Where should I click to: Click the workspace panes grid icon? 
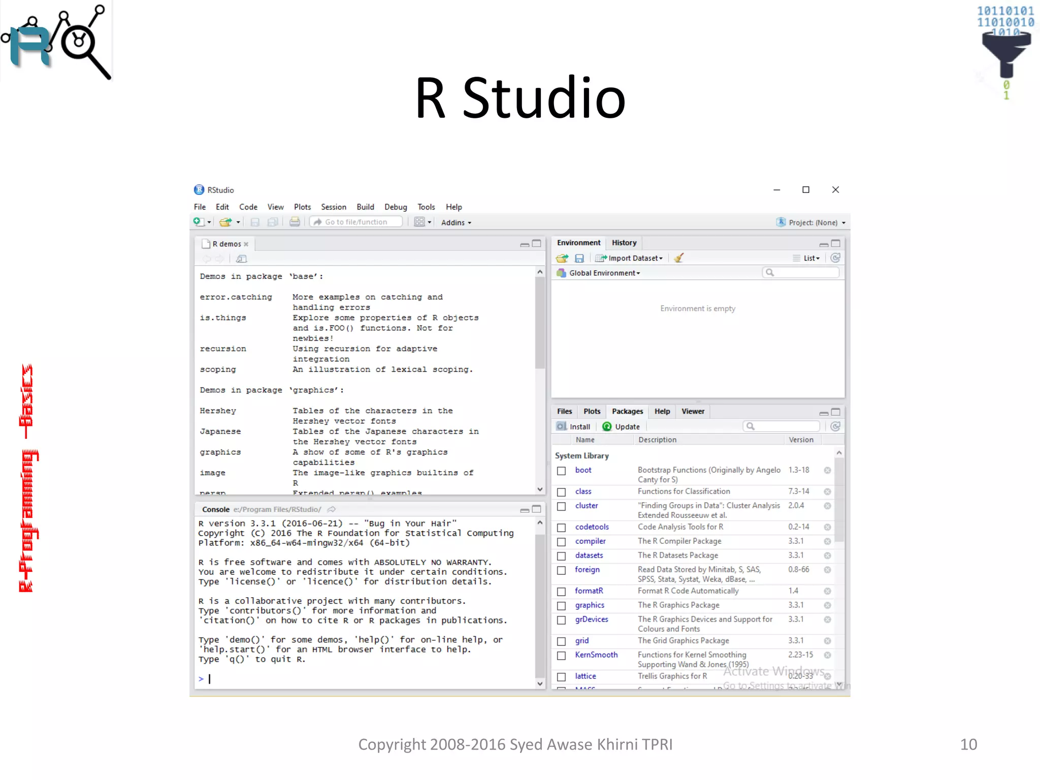coord(419,222)
